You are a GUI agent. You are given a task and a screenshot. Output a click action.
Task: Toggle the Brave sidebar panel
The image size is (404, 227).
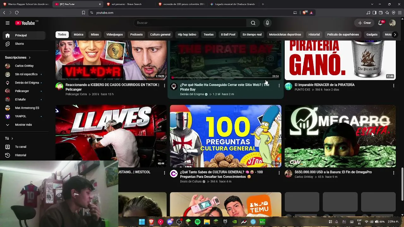click(374, 13)
